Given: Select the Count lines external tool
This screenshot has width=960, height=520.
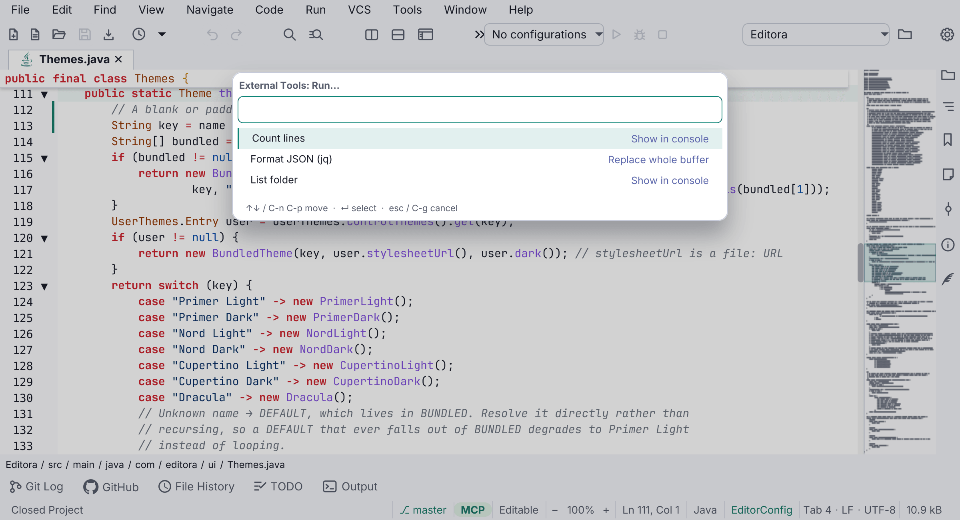Looking at the screenshot, I should coord(480,138).
